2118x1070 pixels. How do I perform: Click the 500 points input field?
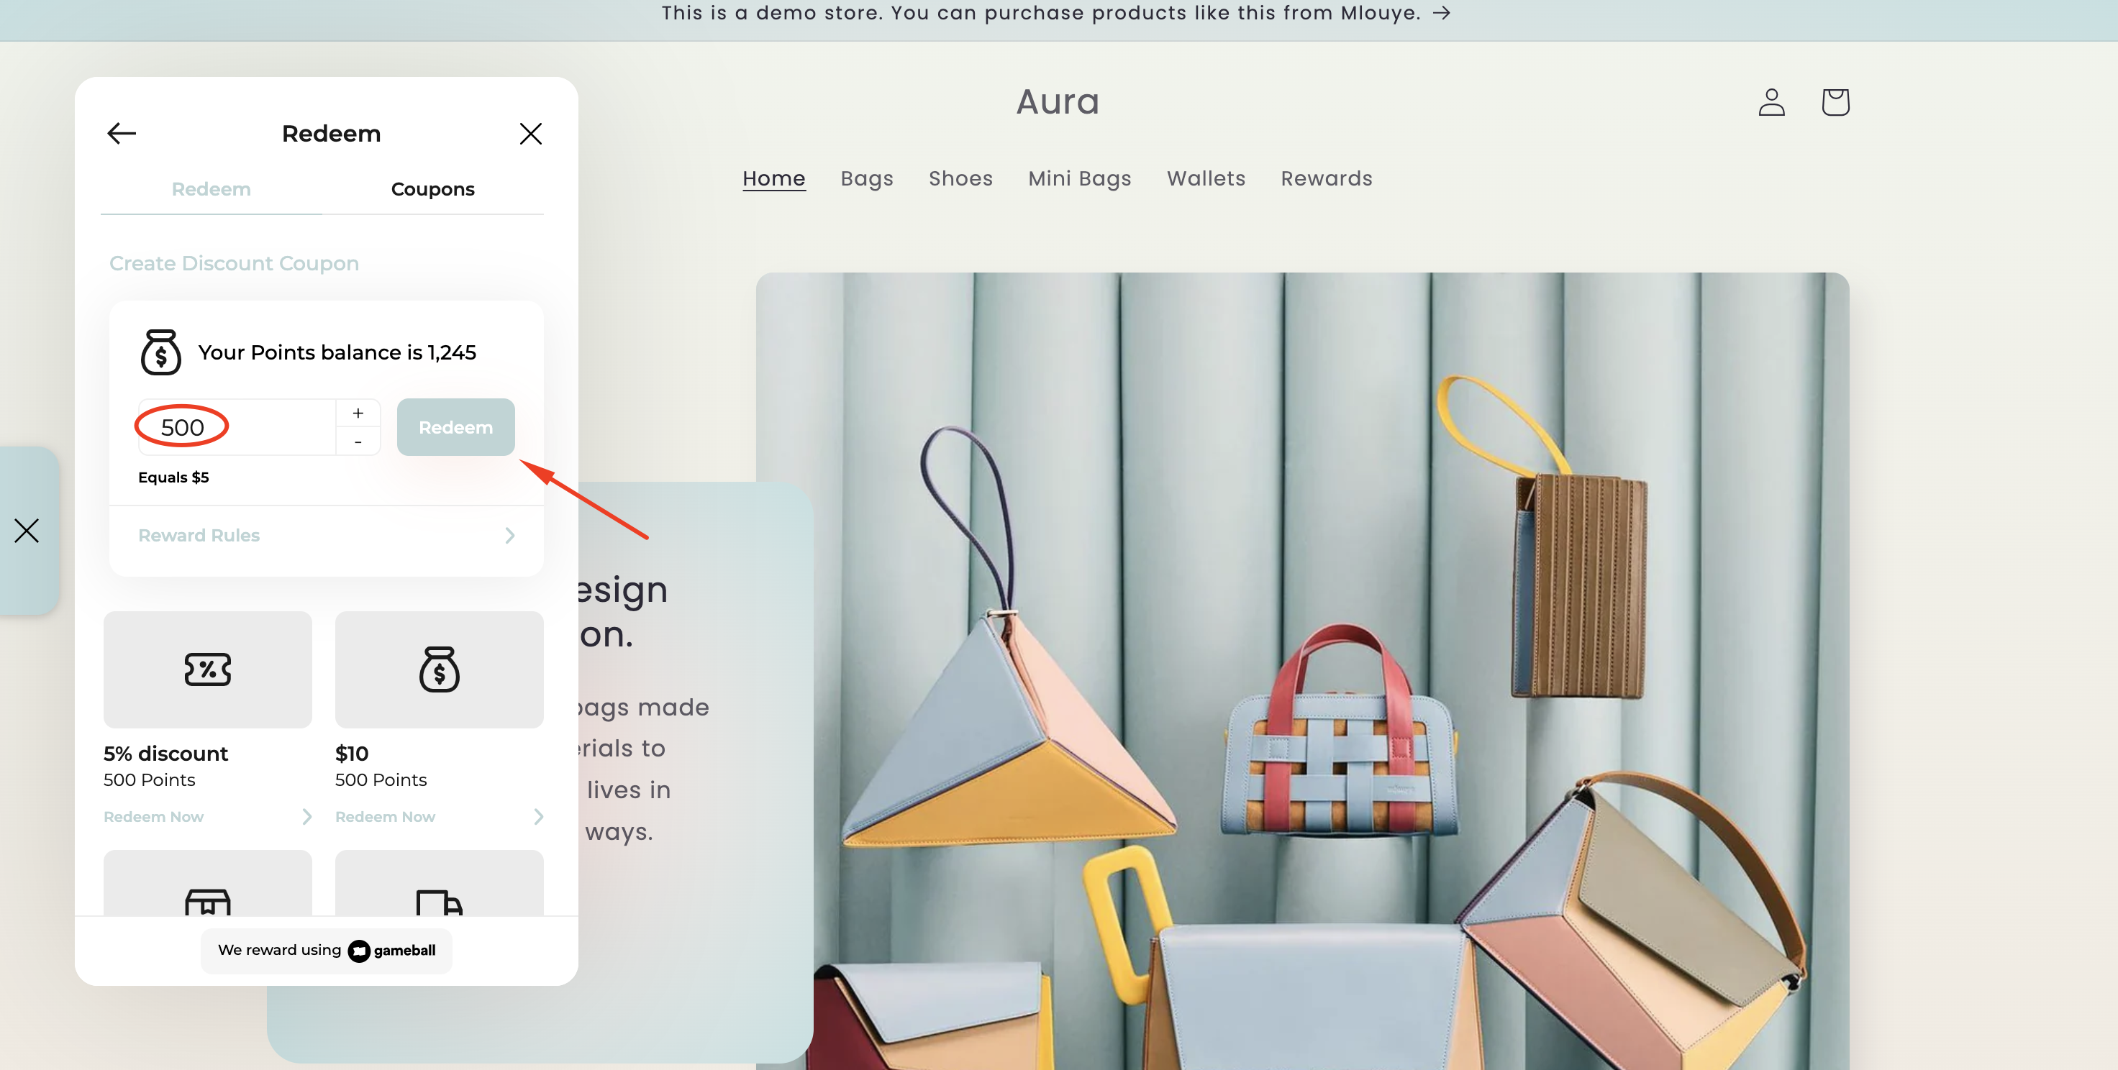click(235, 426)
